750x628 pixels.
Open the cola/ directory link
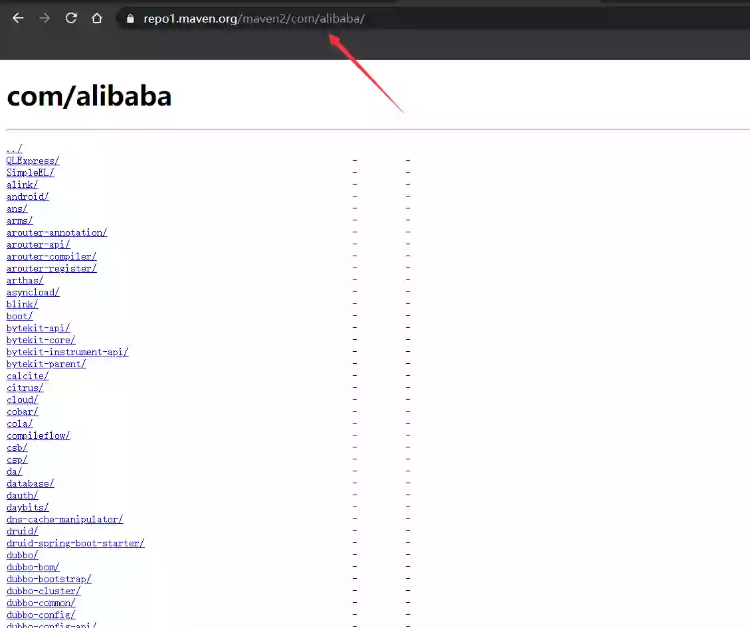pos(20,424)
